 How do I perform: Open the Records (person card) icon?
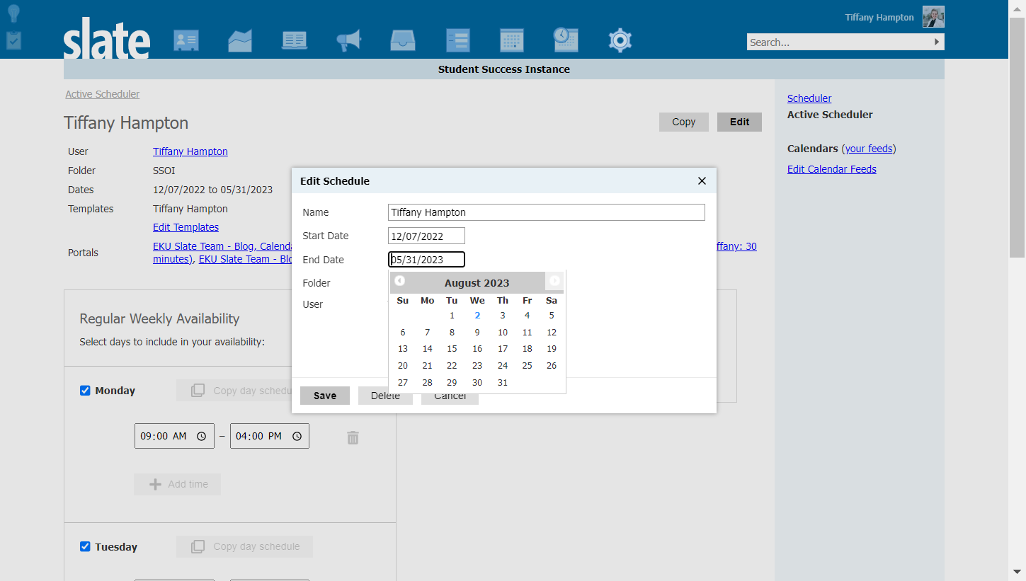[186, 40]
